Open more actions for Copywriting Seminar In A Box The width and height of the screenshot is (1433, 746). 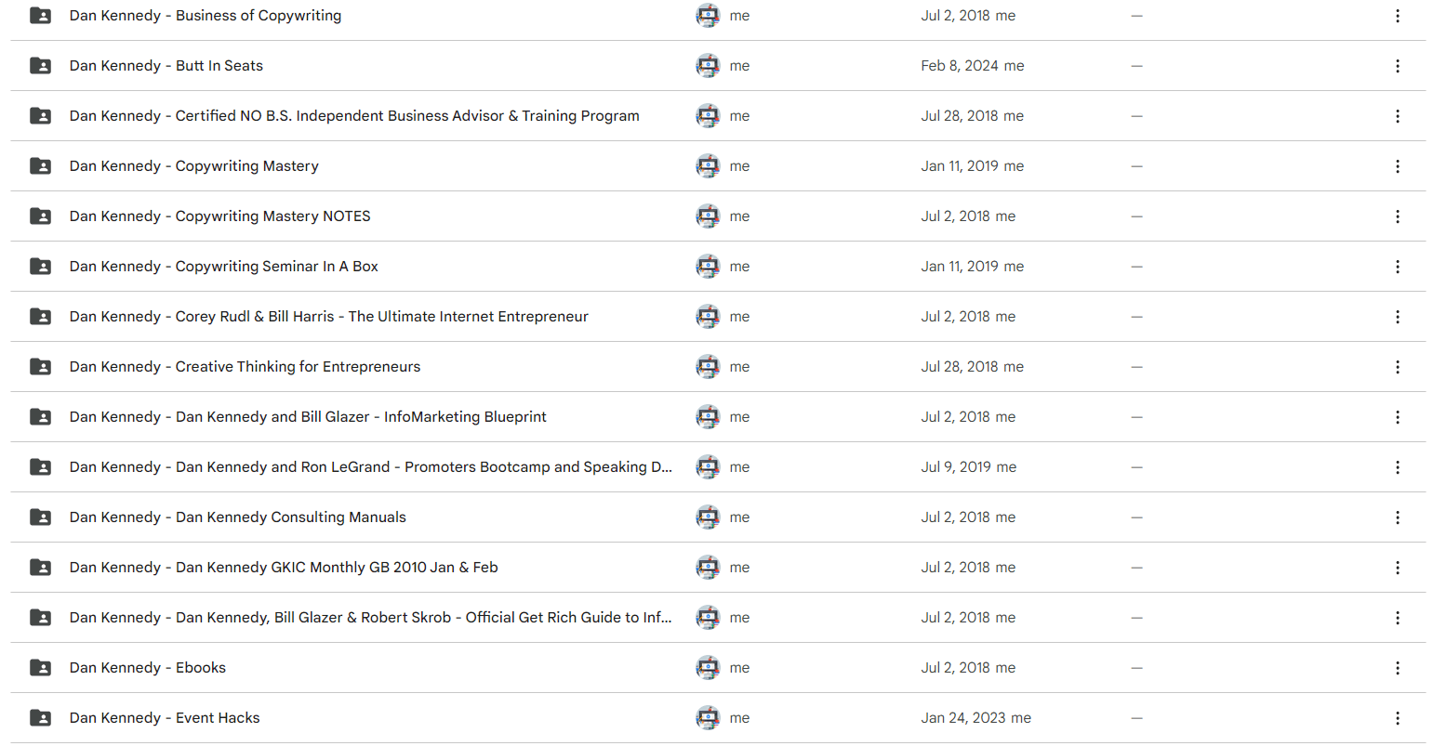1397,267
